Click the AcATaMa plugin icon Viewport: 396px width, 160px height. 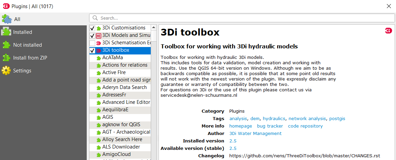pyautogui.click(x=99, y=58)
